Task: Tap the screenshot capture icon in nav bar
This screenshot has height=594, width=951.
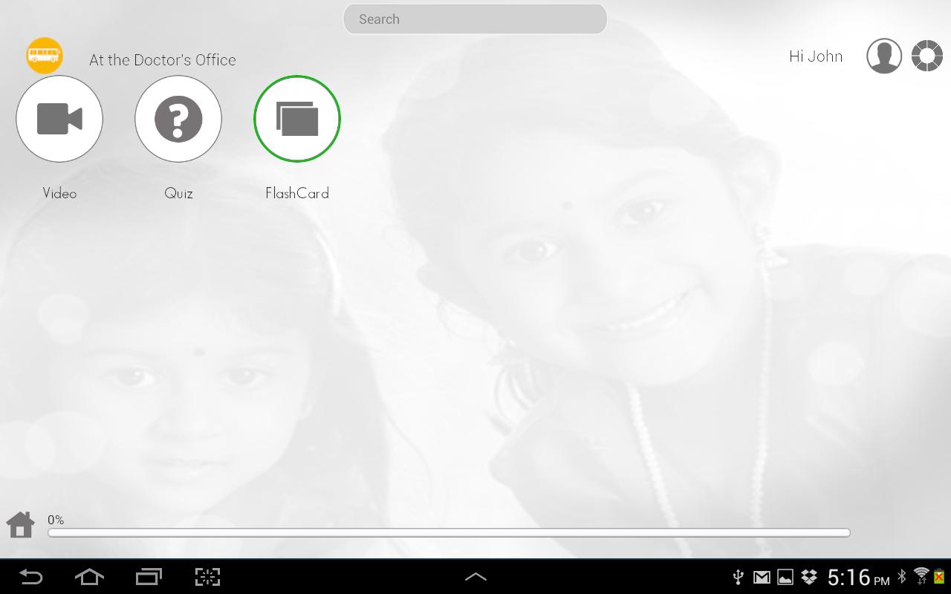Action: pyautogui.click(x=208, y=577)
